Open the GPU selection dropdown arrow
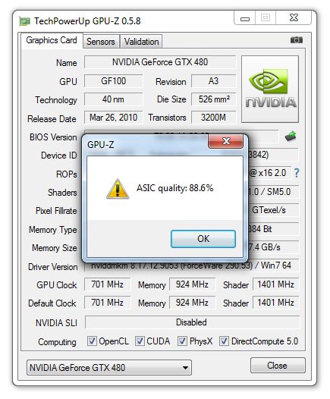The height and width of the screenshot is (399, 330). 185,368
